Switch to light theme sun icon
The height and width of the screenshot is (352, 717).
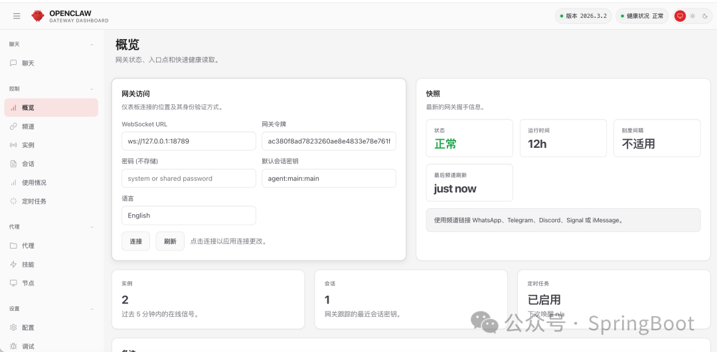692,16
